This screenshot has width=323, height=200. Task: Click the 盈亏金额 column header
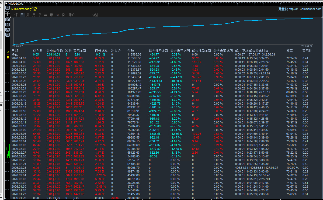pos(80,51)
